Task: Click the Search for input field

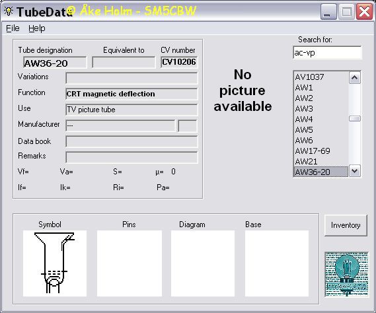Action: [327, 52]
